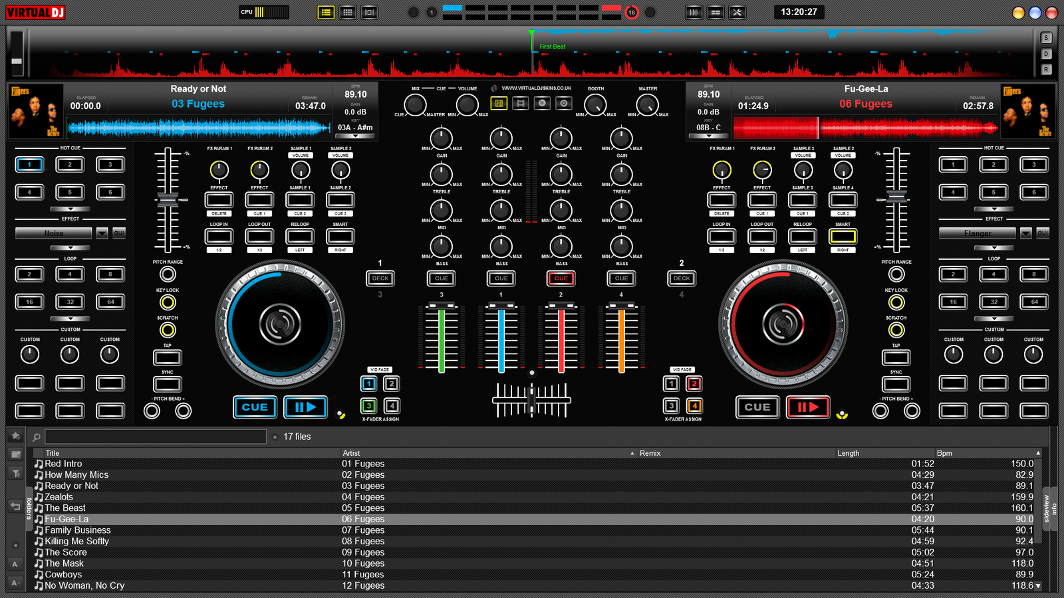Image resolution: width=1064 pixels, height=598 pixels.
Task: Click left DECK select button
Action: [380, 278]
